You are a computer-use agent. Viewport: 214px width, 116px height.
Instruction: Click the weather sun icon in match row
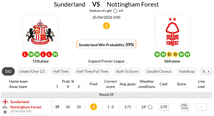[x=150, y=107]
